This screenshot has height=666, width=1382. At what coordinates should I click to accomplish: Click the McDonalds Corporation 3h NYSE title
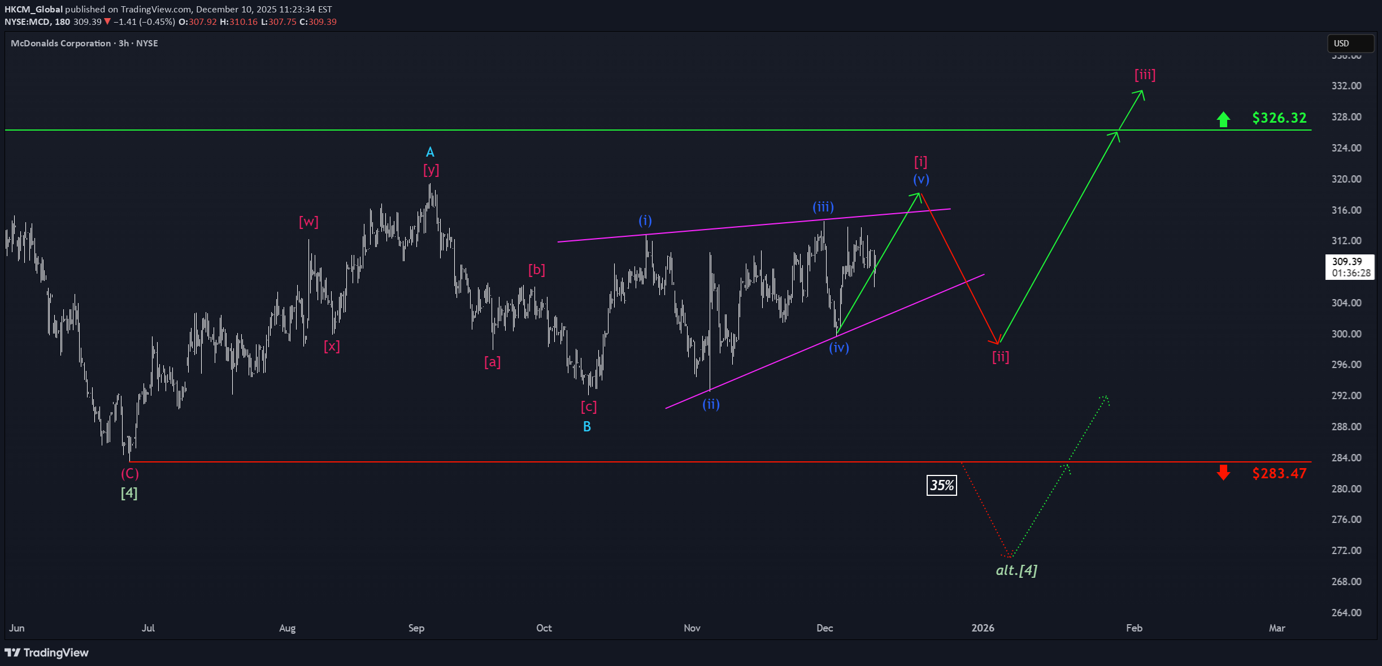click(84, 43)
